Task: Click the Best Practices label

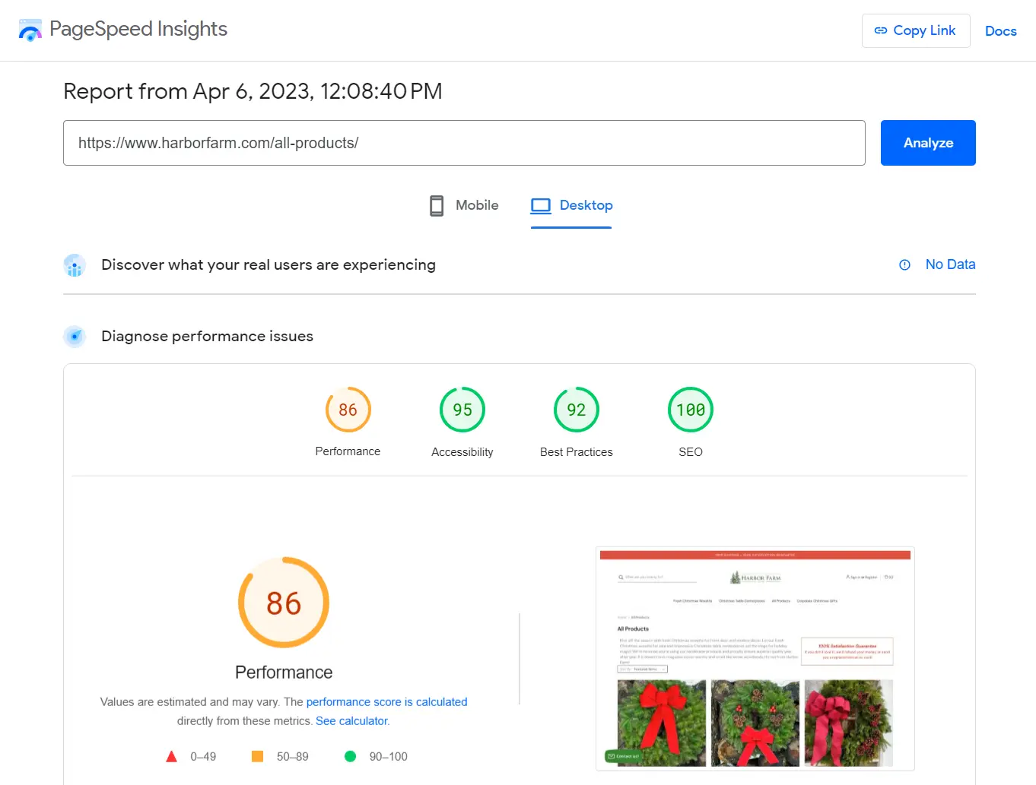Action: pos(577,452)
